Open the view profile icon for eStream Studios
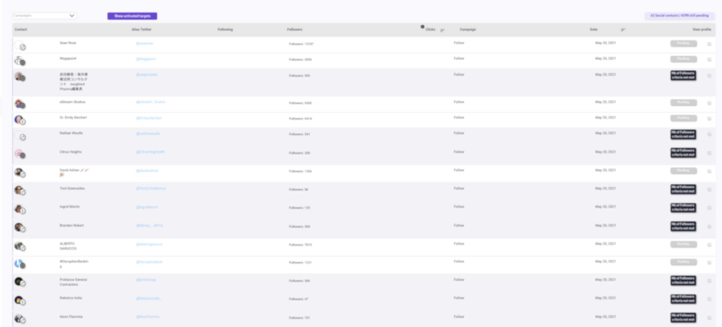Screen dimensions: 722x327 coord(709,103)
